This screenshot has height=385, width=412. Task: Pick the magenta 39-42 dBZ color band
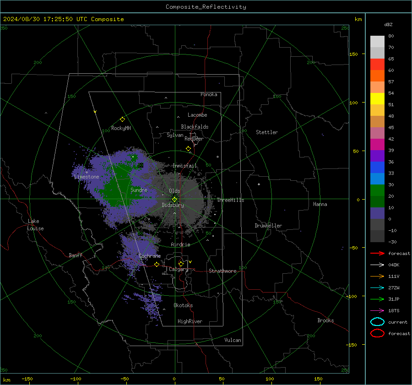pos(377,145)
